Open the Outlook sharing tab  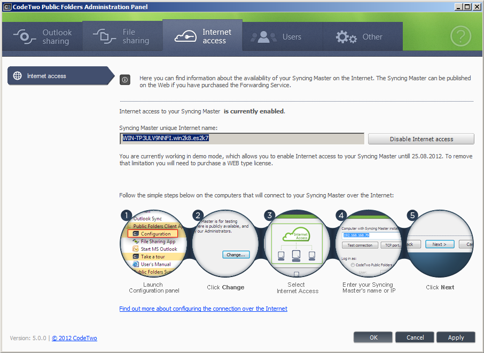(42, 36)
